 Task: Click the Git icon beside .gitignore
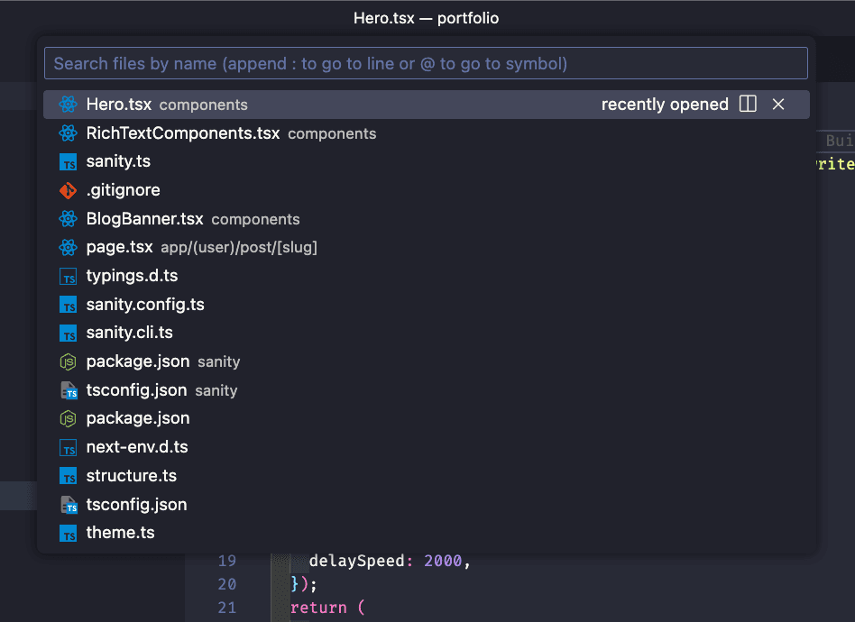click(x=68, y=190)
